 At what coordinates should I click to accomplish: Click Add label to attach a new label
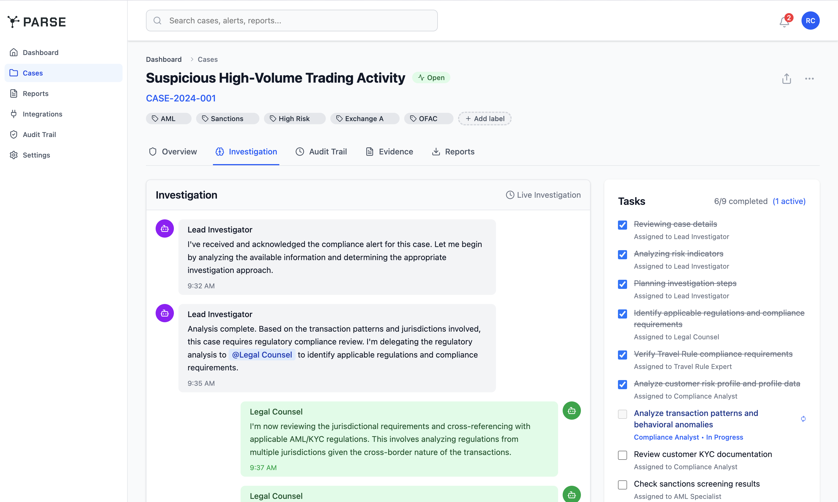[x=484, y=119]
